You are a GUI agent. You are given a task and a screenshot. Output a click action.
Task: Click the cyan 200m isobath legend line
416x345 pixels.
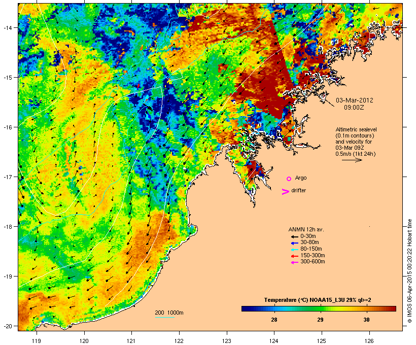[x=165, y=317]
